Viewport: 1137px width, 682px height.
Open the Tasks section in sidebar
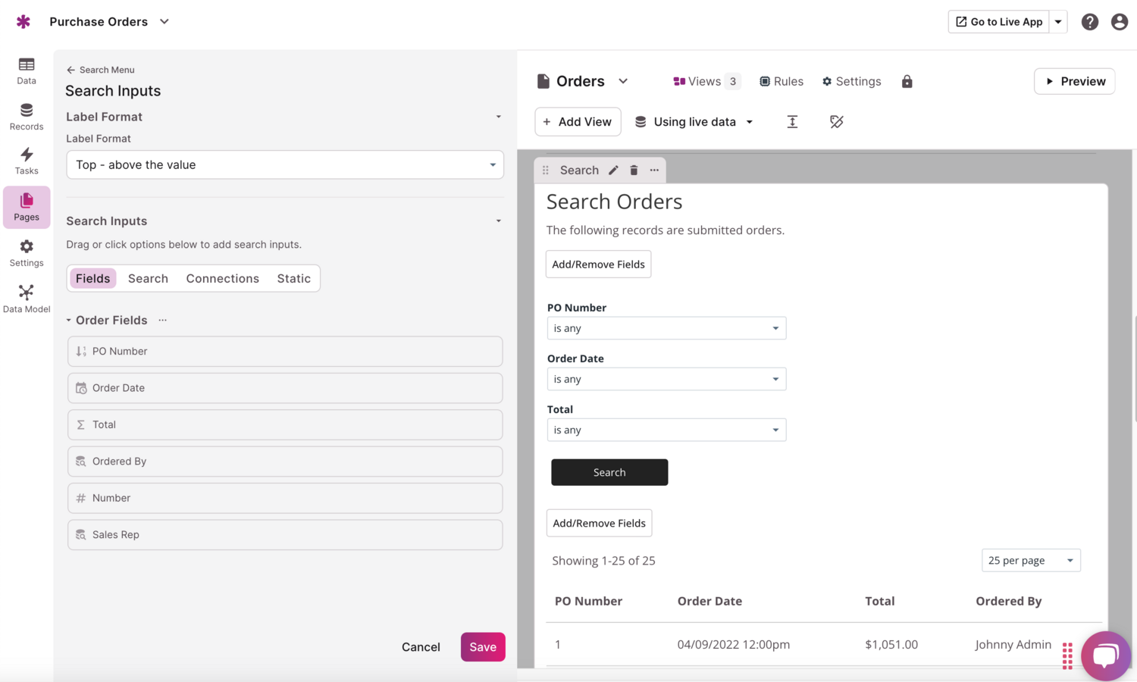27,161
